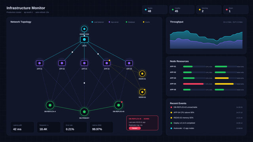This screenshot has width=253, height=142.
Task: Click the APP-01 server node
Action: point(40,63)
